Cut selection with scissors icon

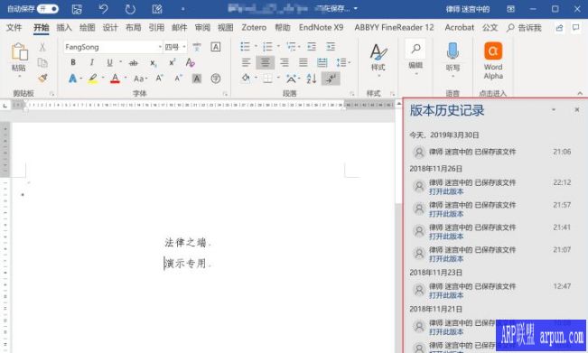coord(42,47)
